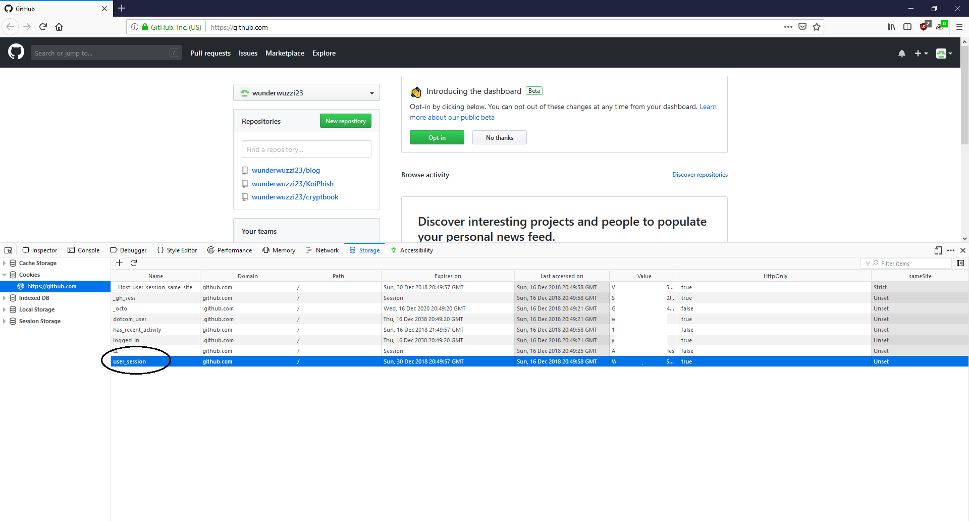Follow the Discover repositories link
The width and height of the screenshot is (969, 521).
(700, 175)
